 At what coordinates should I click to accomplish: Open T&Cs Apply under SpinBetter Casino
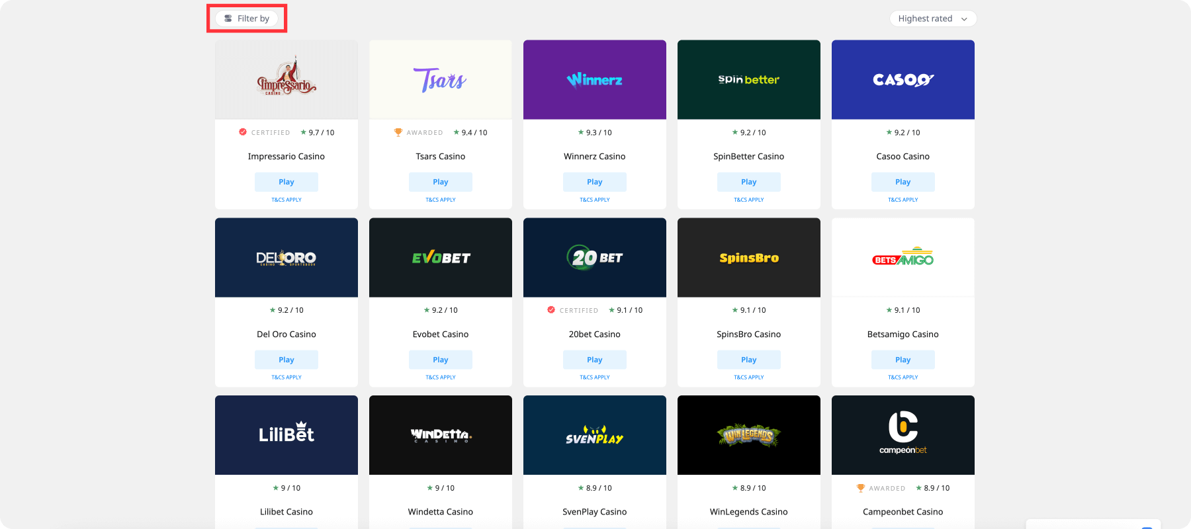pyautogui.click(x=748, y=200)
